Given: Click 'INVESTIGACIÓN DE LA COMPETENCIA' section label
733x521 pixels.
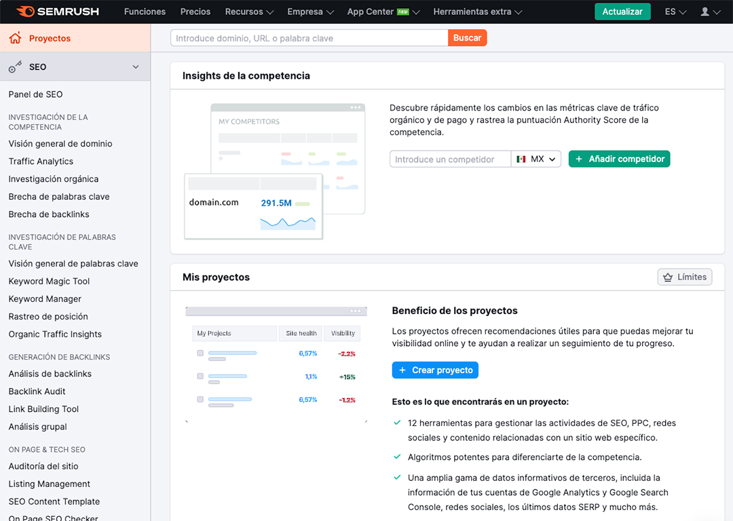Looking at the screenshot, I should coord(48,122).
